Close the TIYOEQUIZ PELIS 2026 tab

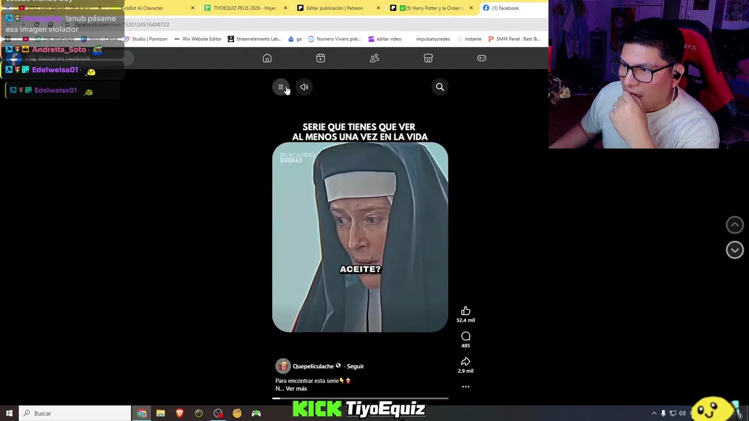coord(286,8)
